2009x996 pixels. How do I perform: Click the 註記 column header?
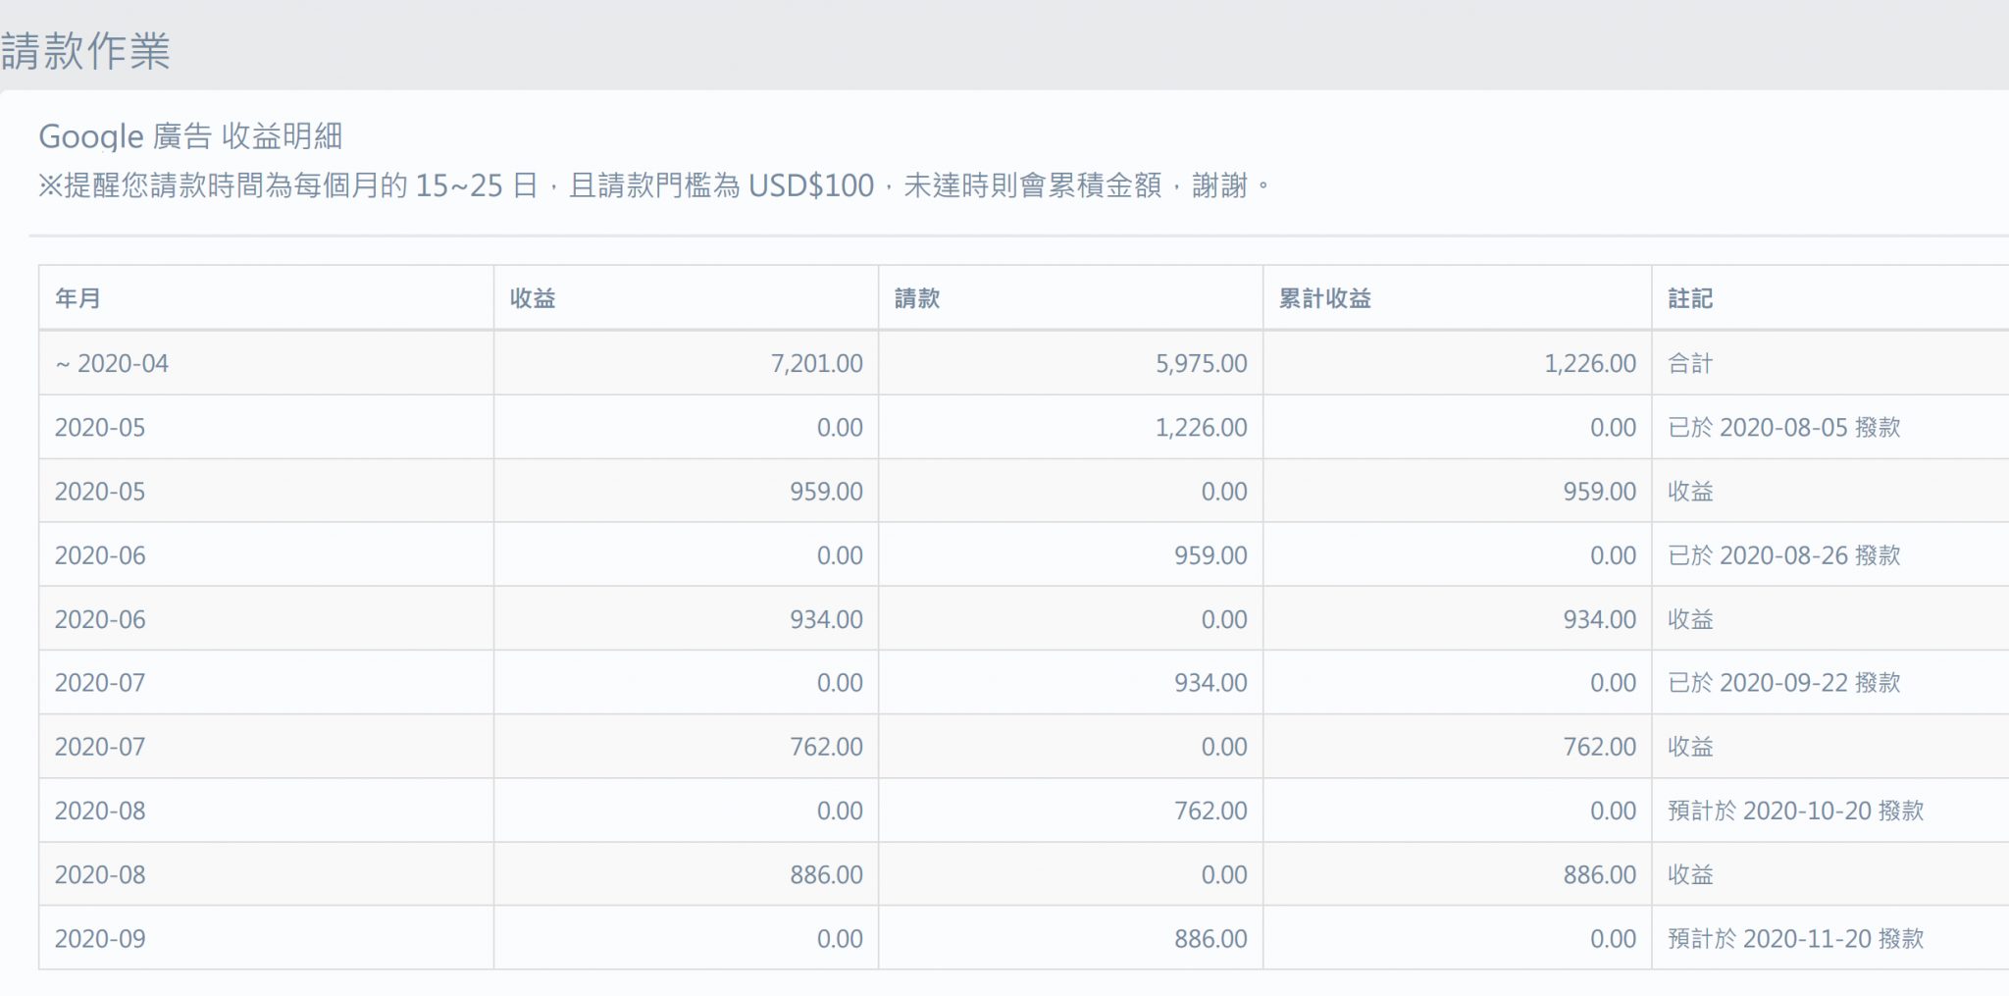pos(1690,298)
